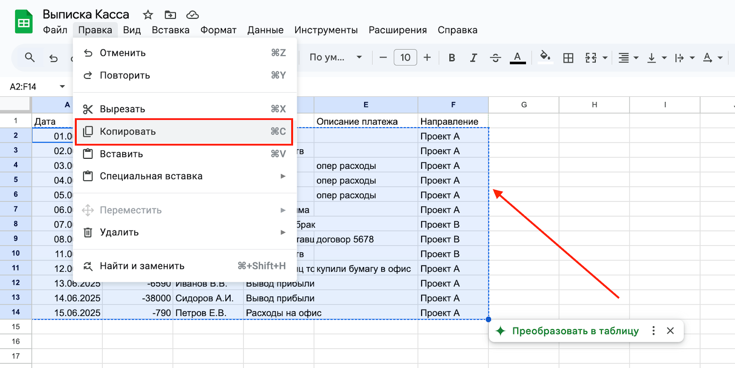Viewport: 735px width, 368px height.
Task: Increase font size with plus button
Action: [427, 57]
